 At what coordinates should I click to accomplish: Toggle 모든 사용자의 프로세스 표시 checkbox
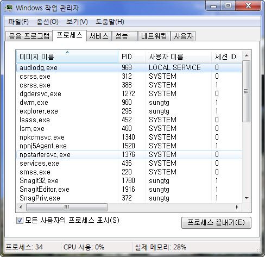[x=20, y=221]
